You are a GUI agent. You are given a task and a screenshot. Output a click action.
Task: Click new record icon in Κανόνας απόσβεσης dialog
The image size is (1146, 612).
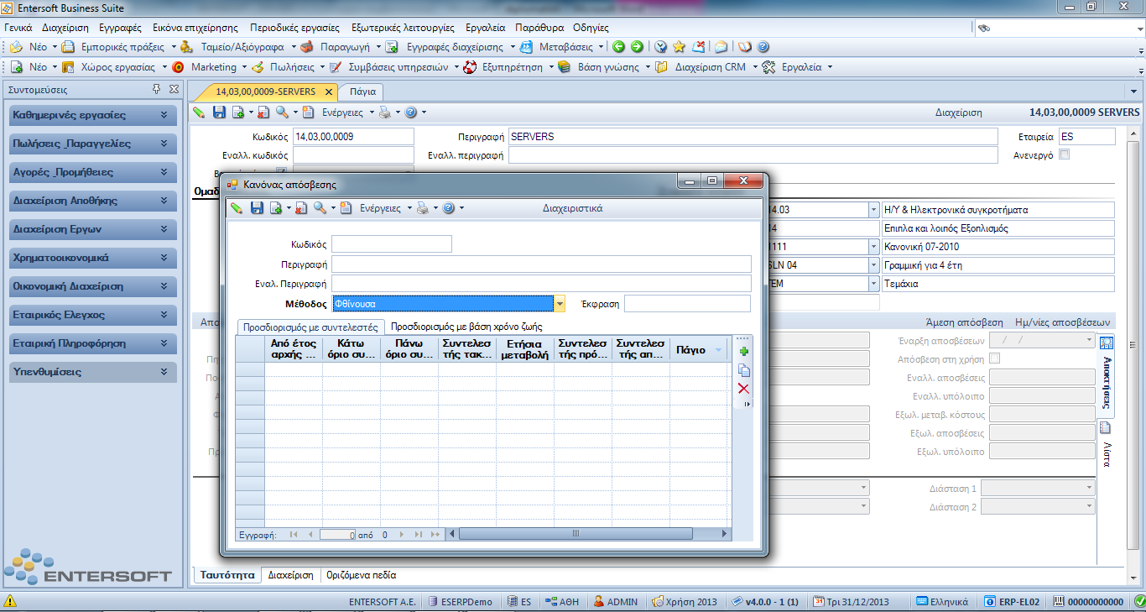click(275, 208)
